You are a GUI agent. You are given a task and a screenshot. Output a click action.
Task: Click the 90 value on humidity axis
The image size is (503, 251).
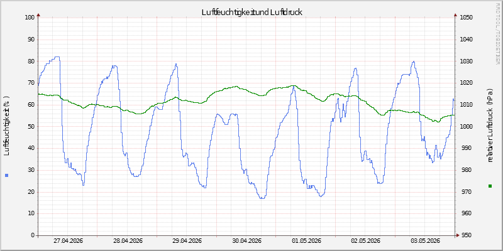pos(31,40)
